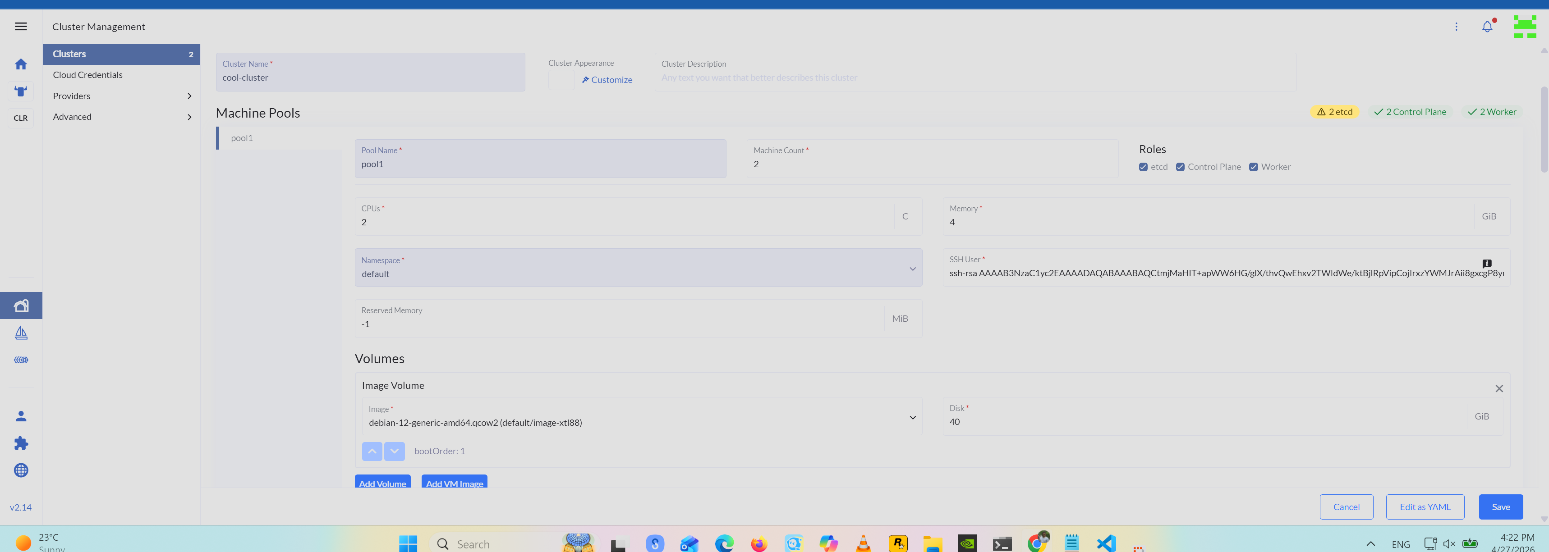The width and height of the screenshot is (1549, 552).
Task: Select the pool1 machine pool tab
Action: [x=242, y=138]
